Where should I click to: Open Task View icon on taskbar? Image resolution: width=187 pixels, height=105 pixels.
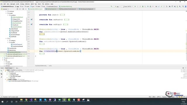point(16,102)
